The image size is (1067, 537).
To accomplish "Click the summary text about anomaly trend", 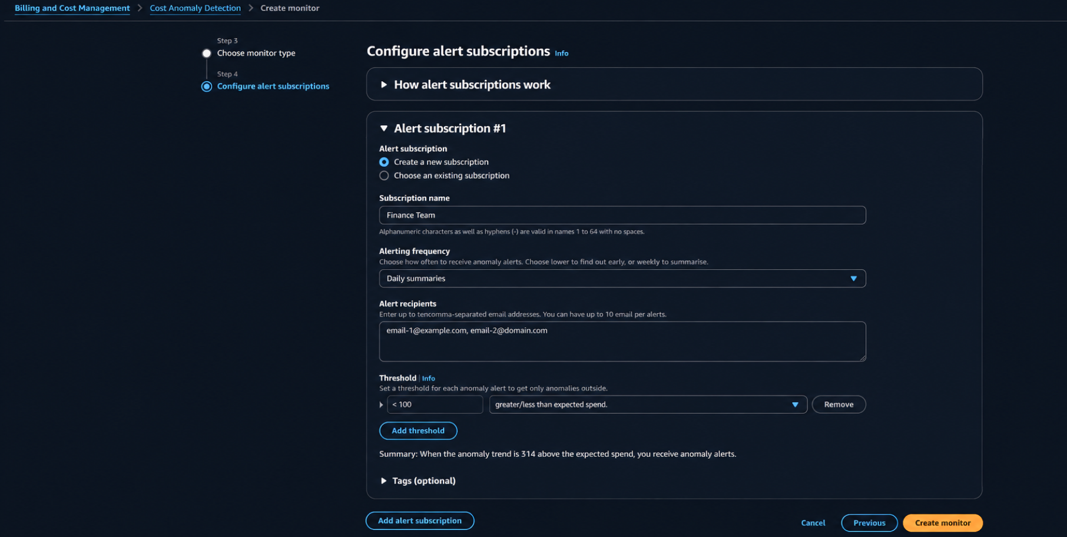I will [x=558, y=454].
